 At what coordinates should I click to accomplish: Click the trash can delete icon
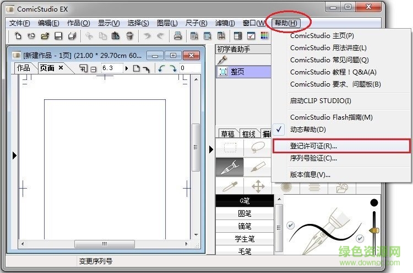click(129, 36)
